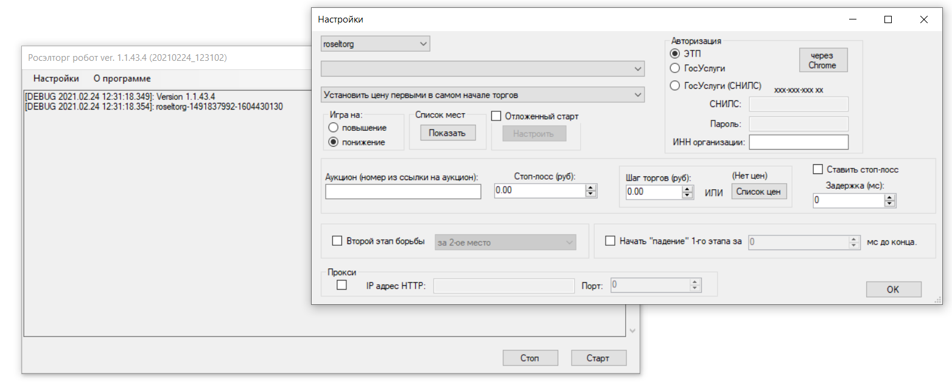The image size is (952, 390).
Task: Close the Настройки dialog
Action: pyautogui.click(x=924, y=19)
